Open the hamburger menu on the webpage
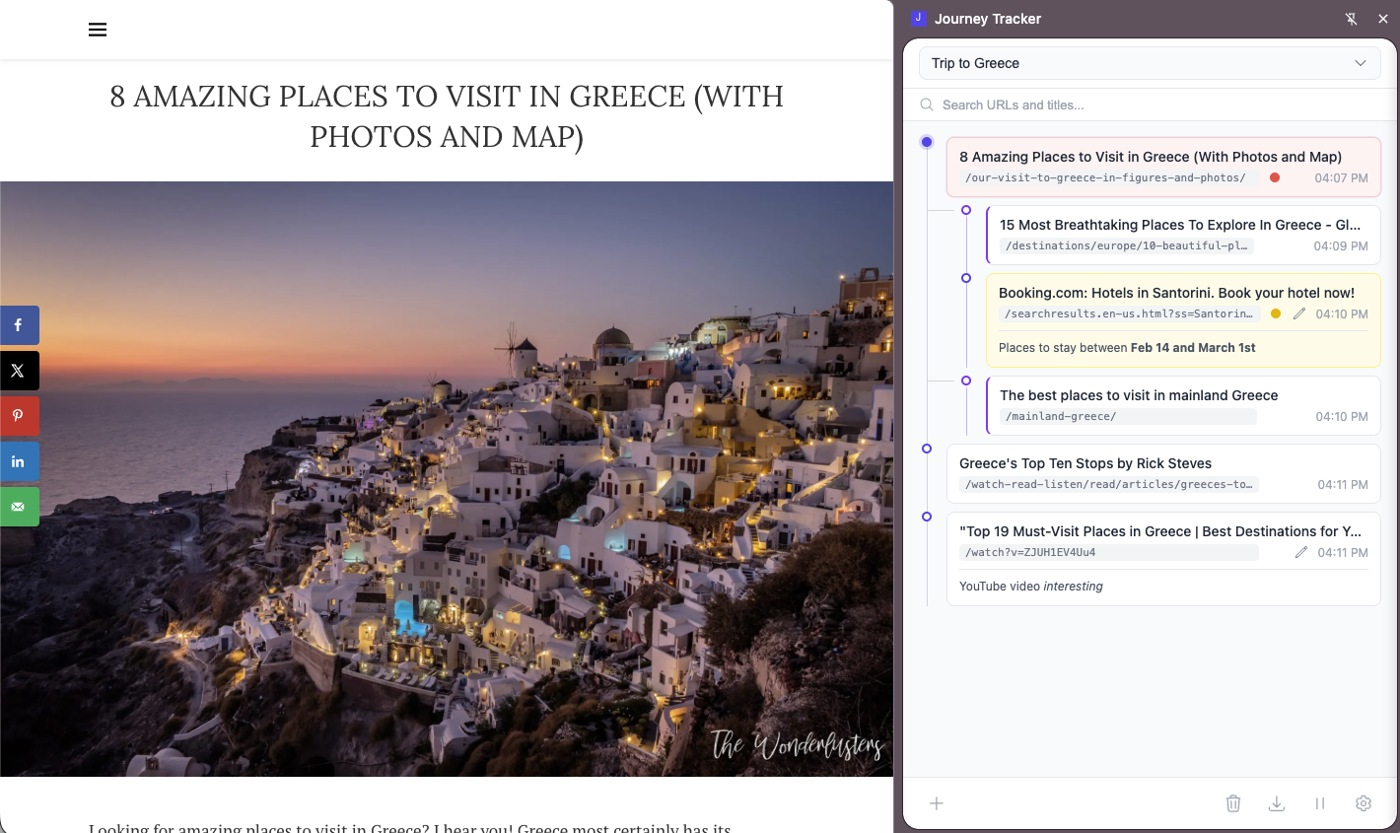1400x833 pixels. click(98, 30)
